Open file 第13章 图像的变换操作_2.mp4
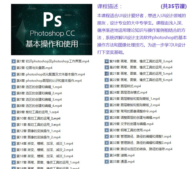The width and height of the screenshot is (190, 169). coord(38,137)
